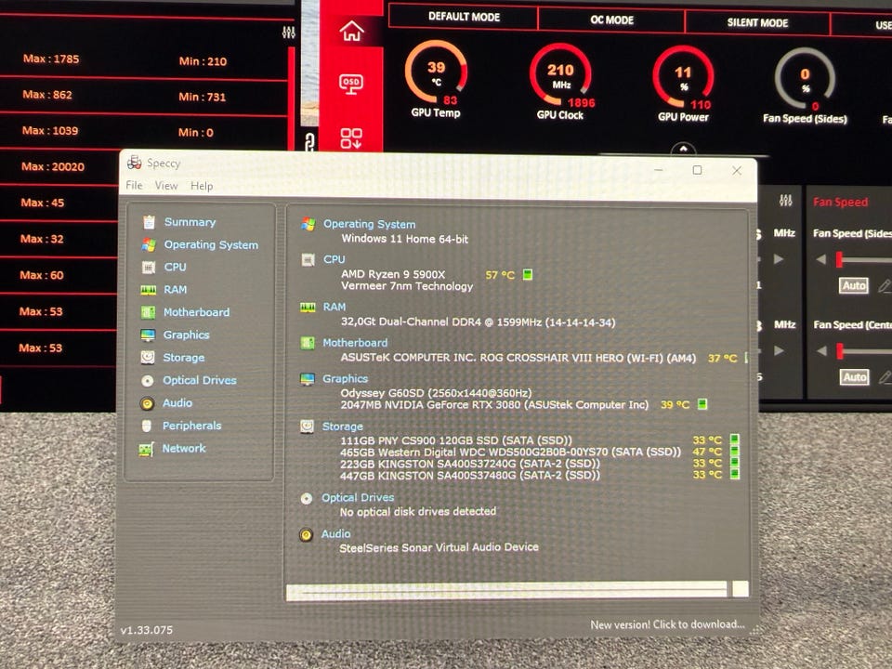Click the CPU chip icon in sidebar
The height and width of the screenshot is (669, 892).
point(149,268)
